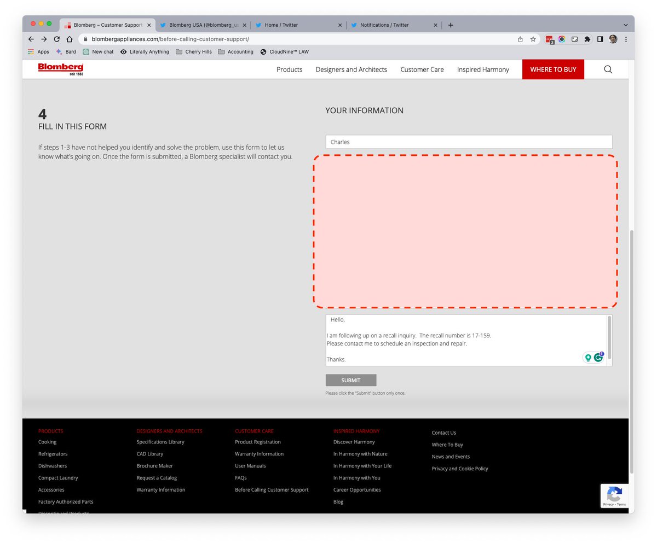The width and height of the screenshot is (657, 543).
Task: Click the green lightbulb icon in the message box
Action: click(588, 358)
